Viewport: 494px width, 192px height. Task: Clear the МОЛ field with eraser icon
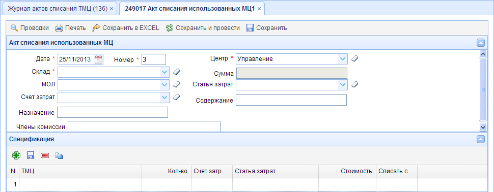pos(177,84)
